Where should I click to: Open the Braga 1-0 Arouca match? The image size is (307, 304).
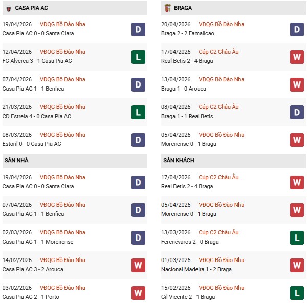tap(184, 89)
